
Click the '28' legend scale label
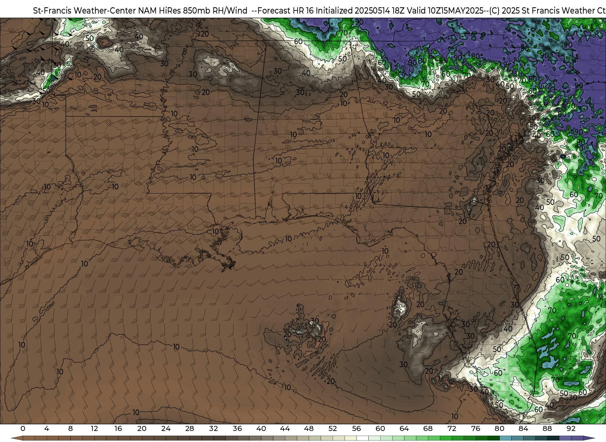point(189,428)
